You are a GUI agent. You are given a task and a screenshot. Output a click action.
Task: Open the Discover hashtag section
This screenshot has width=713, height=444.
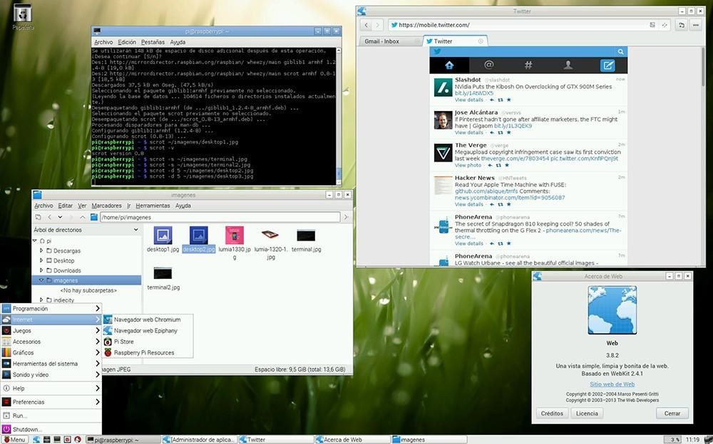(x=528, y=65)
